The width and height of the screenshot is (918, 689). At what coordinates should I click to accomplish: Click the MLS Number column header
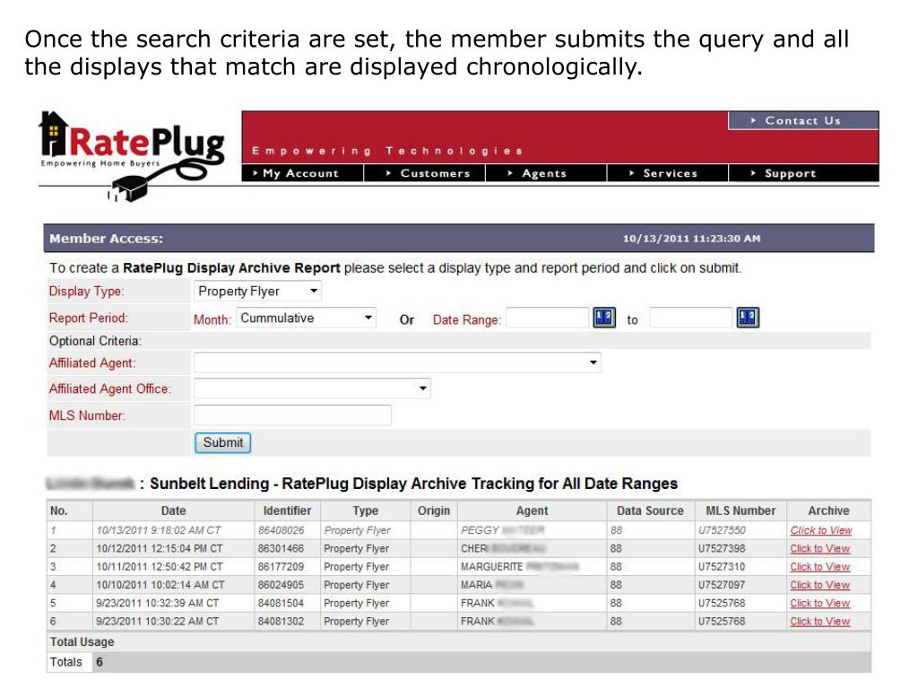pyautogui.click(x=740, y=510)
